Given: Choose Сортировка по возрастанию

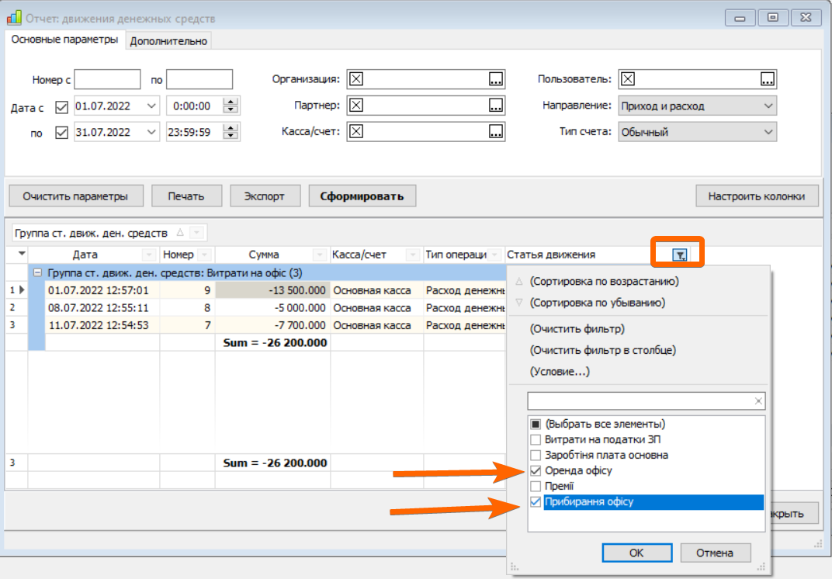Looking at the screenshot, I should pyautogui.click(x=605, y=281).
